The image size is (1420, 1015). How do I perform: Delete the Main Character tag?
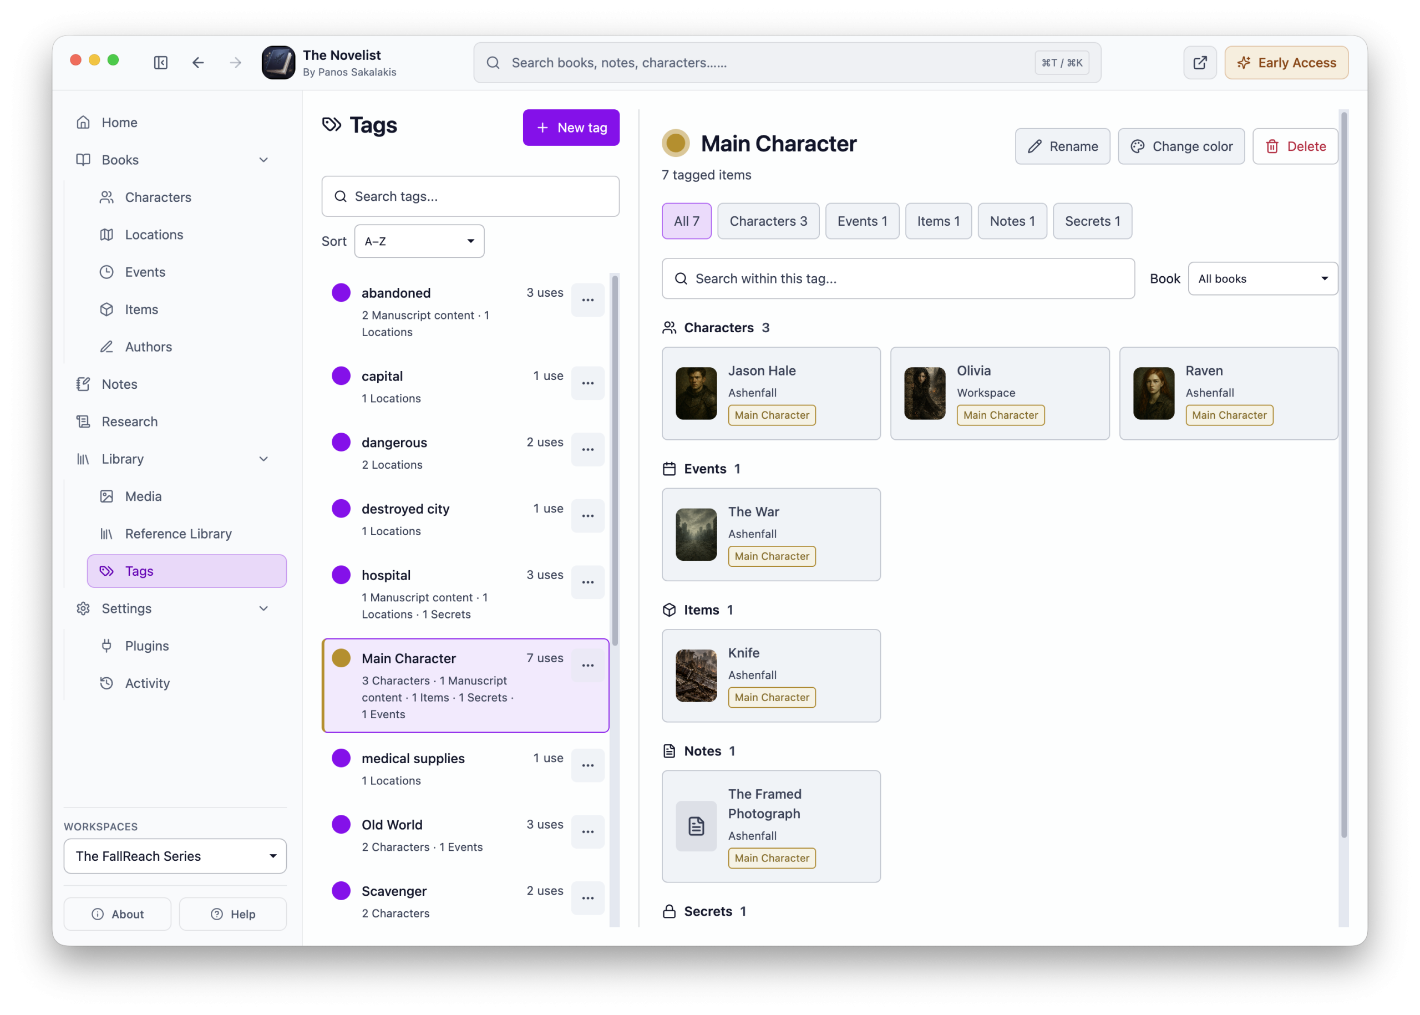pos(1295,146)
